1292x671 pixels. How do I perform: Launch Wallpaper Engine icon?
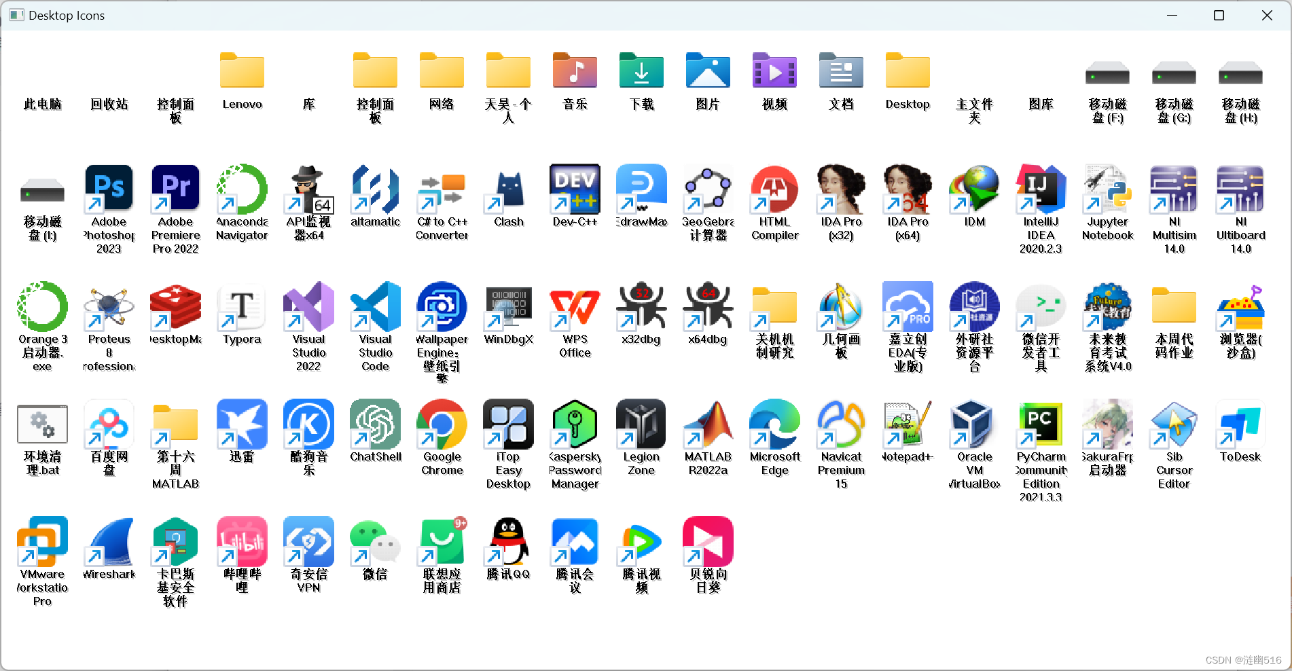(442, 306)
